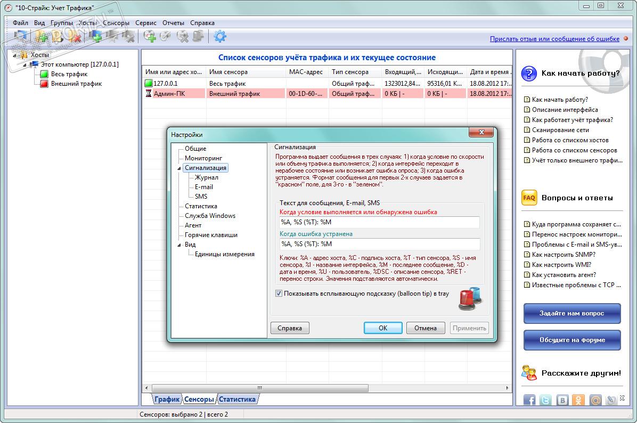The height and width of the screenshot is (423, 637).
Task: Select 'Служба Windows' in settings tree
Action: (x=210, y=216)
